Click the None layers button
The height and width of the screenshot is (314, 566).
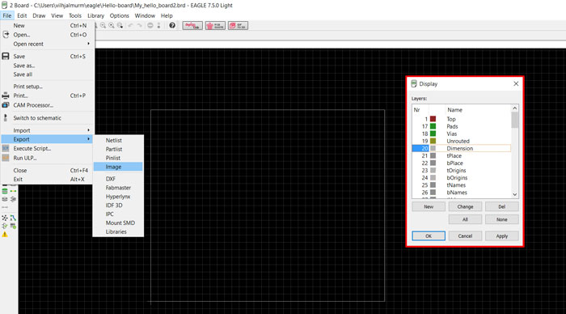502,219
